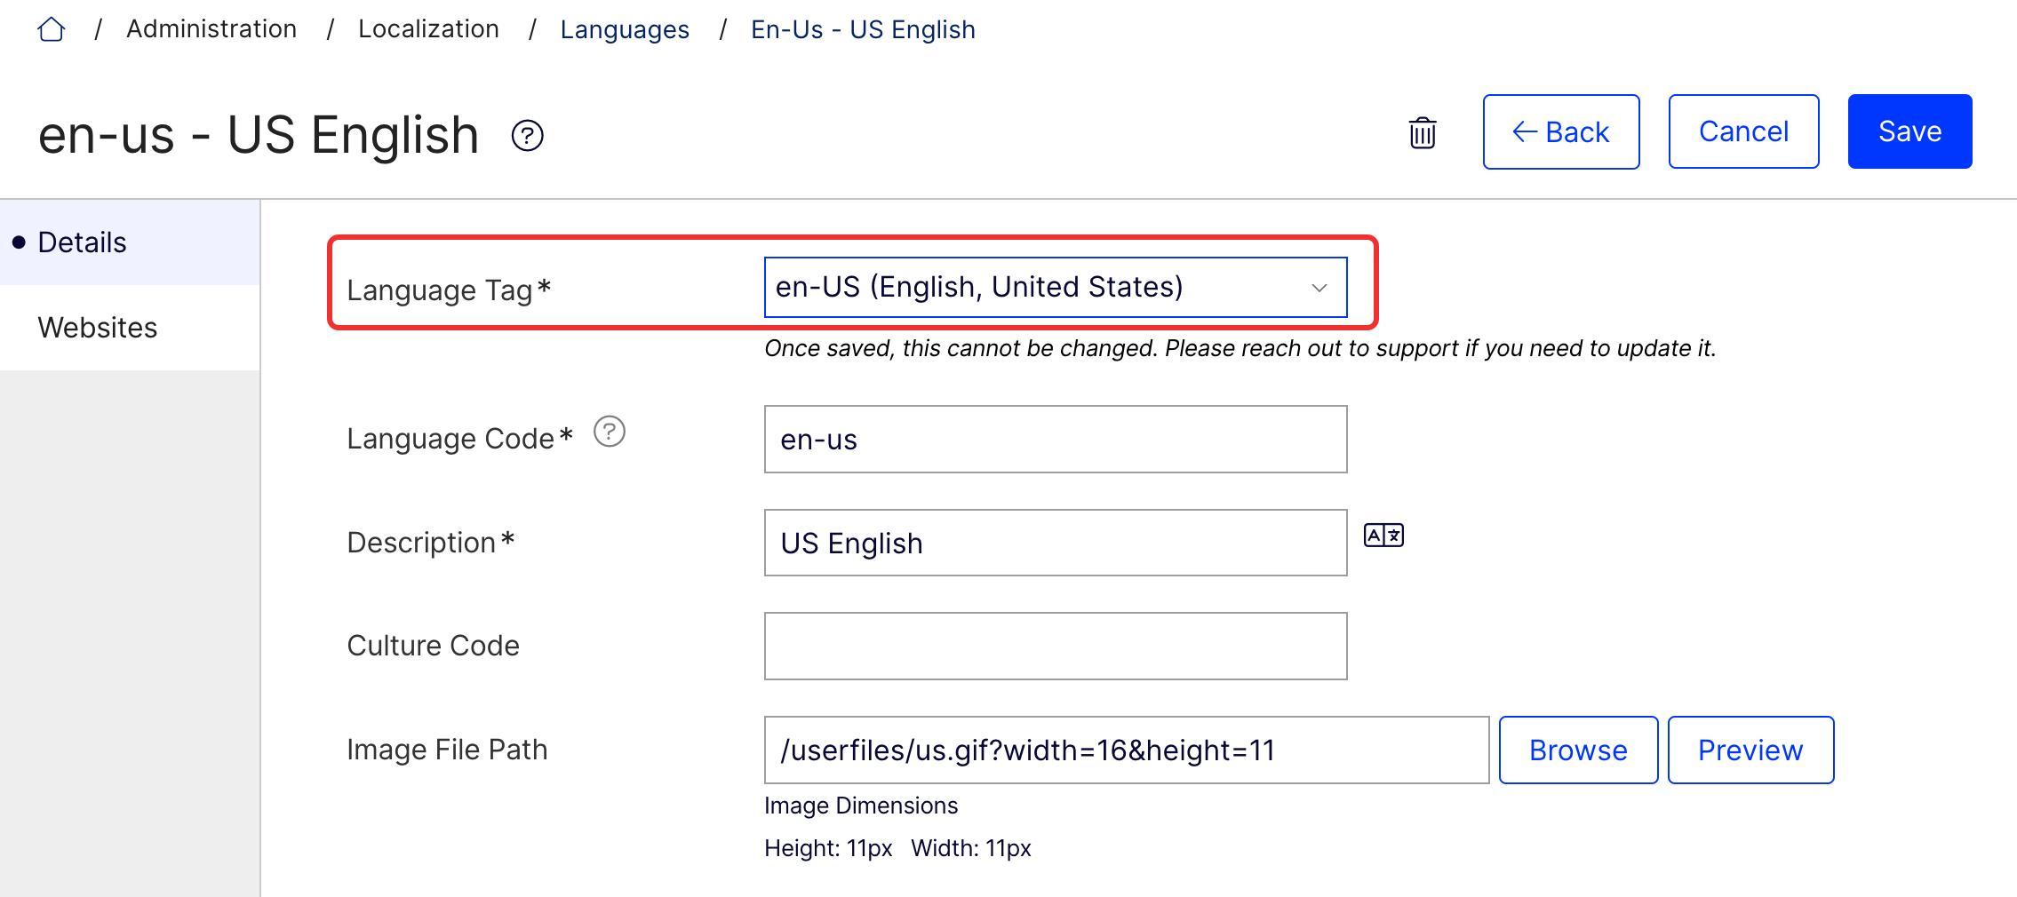
Task: Preview the language flag image
Action: [x=1750, y=750]
